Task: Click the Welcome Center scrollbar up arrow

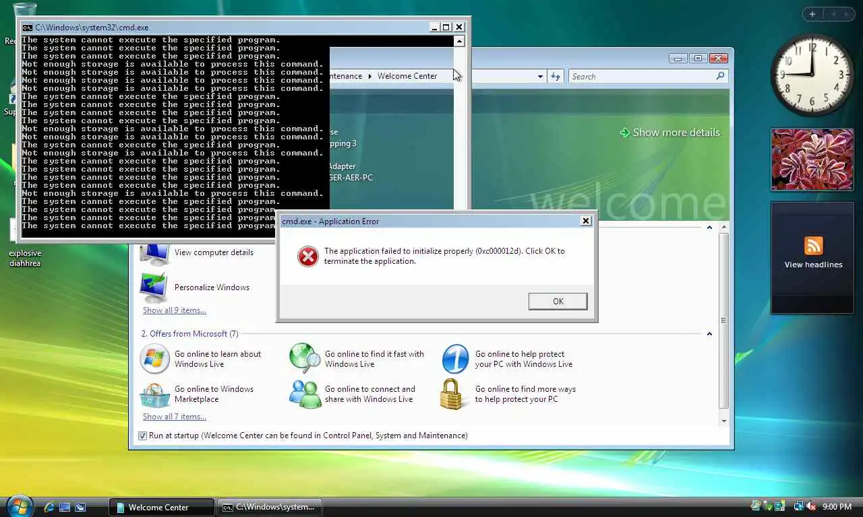Action: tap(724, 228)
